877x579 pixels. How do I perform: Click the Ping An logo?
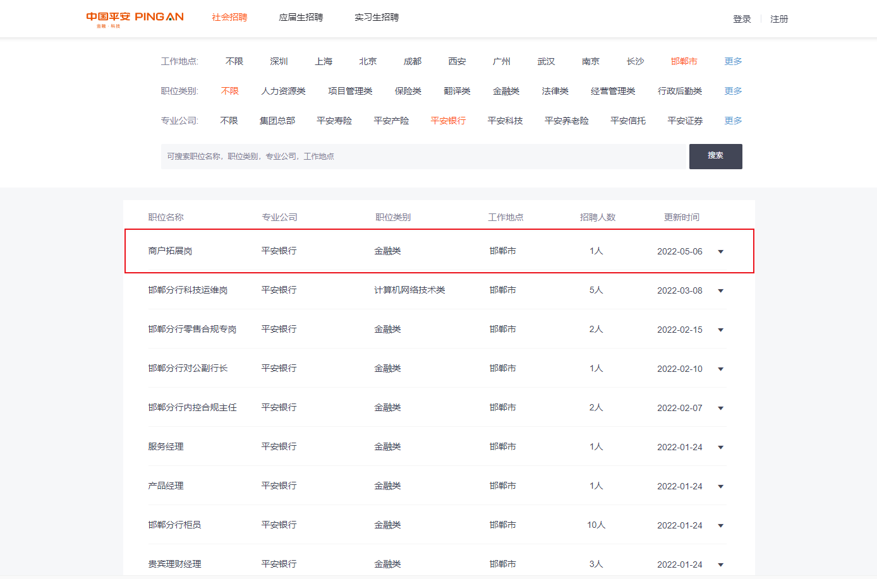[x=135, y=19]
